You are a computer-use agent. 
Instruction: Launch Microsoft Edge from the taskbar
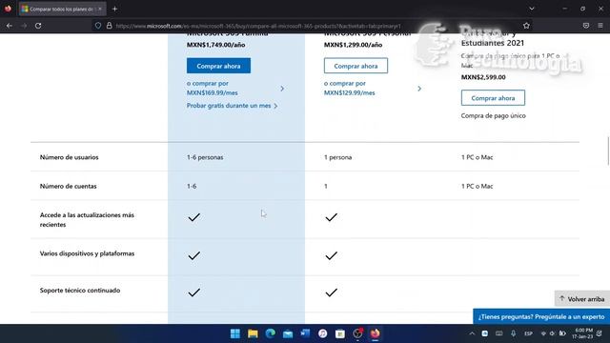point(270,333)
